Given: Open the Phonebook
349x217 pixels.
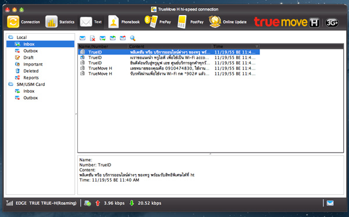Looking at the screenshot, I should tap(124, 22).
